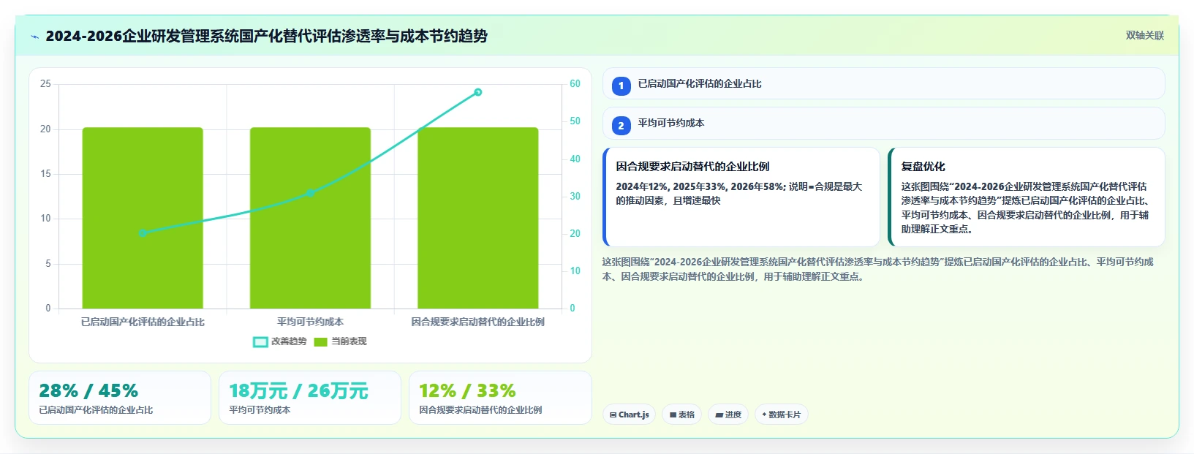Viewport: 1194px width, 454px height.
Task: Click the 表格 tag
Action: click(681, 415)
